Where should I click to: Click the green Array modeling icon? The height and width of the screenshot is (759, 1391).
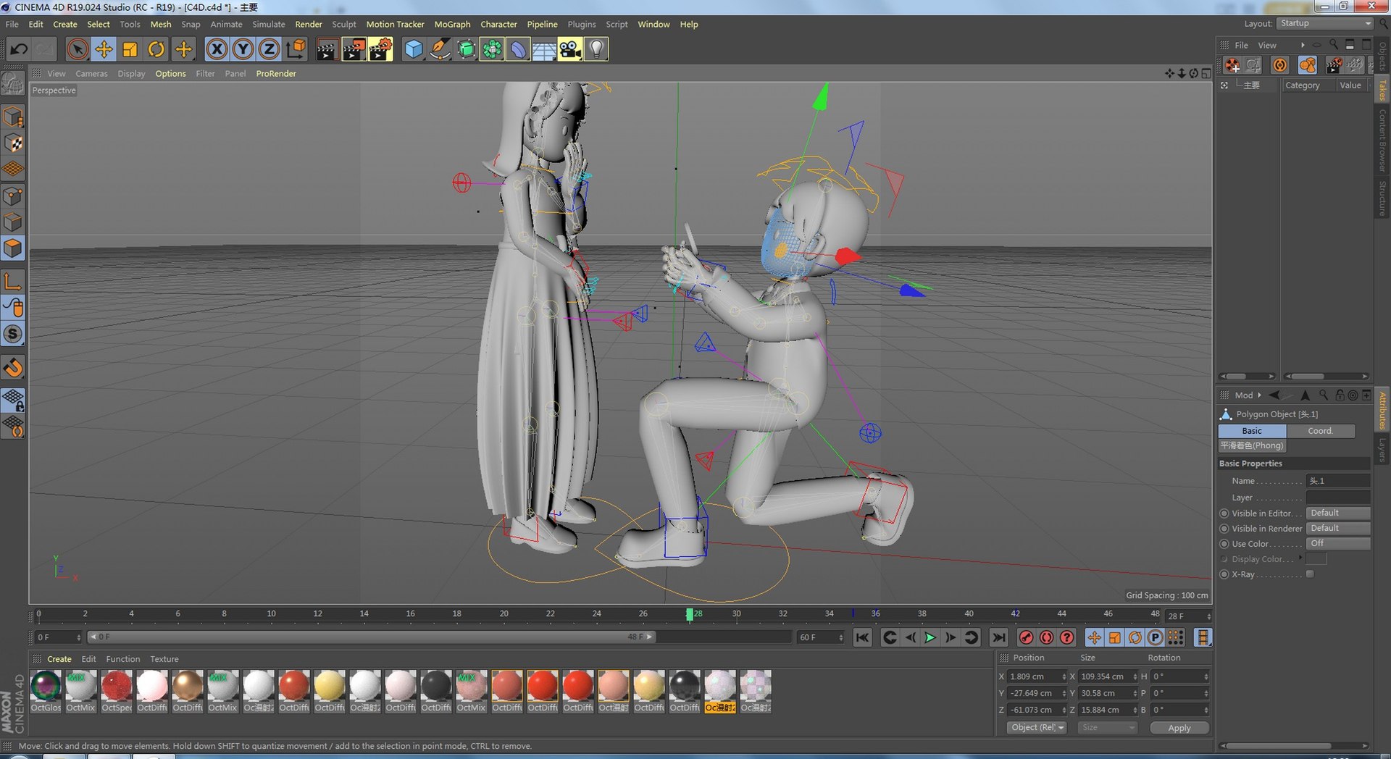(x=492, y=49)
